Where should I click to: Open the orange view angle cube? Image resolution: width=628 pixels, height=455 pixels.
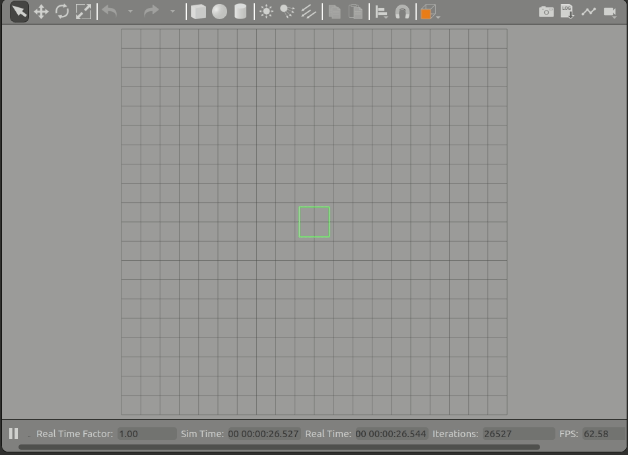[x=429, y=12]
